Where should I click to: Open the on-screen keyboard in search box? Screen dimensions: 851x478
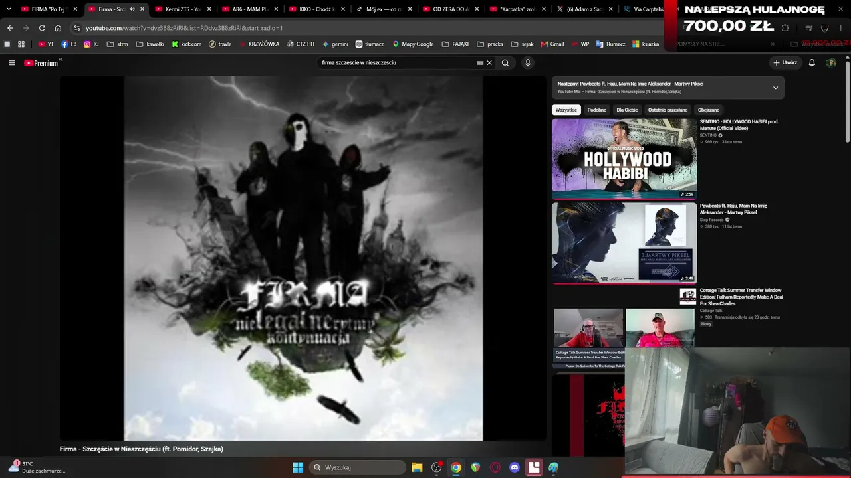point(480,63)
